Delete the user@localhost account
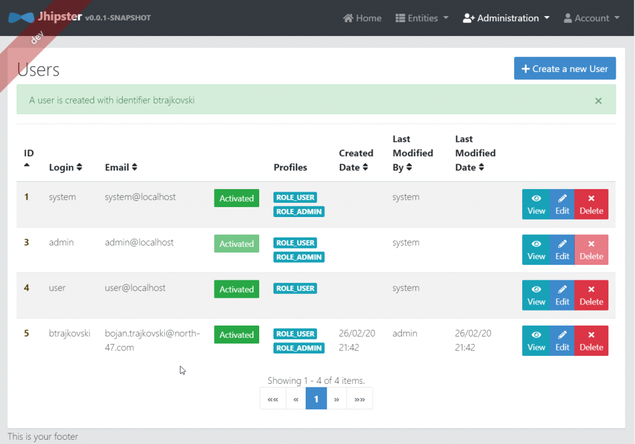 pyautogui.click(x=591, y=295)
